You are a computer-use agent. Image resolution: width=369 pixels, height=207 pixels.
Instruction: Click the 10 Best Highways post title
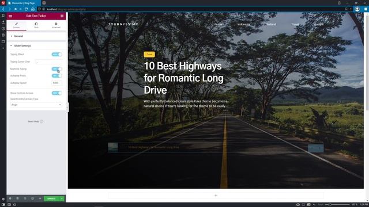(x=183, y=78)
